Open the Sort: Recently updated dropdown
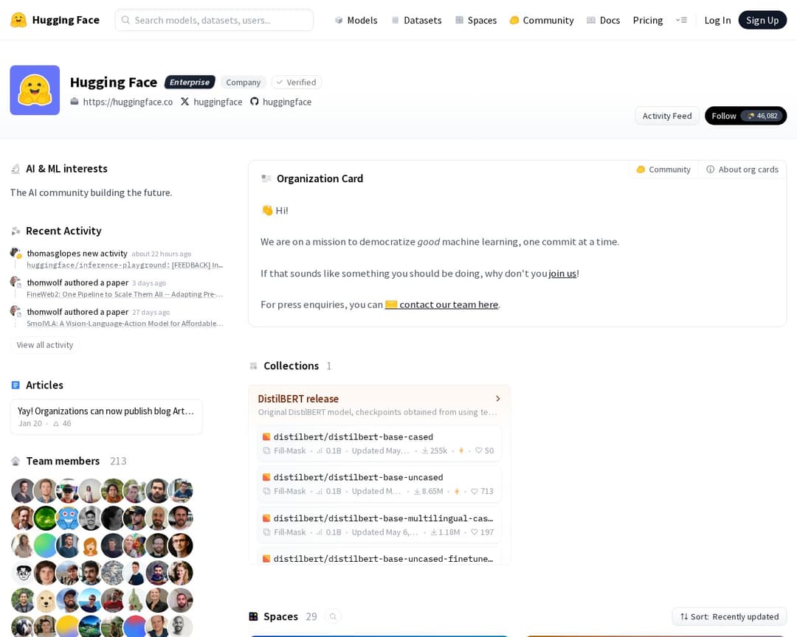This screenshot has height=637, width=797. [x=729, y=616]
